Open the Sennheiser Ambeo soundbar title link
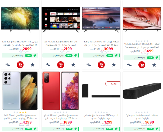163x132 pixels. tap(142, 117)
